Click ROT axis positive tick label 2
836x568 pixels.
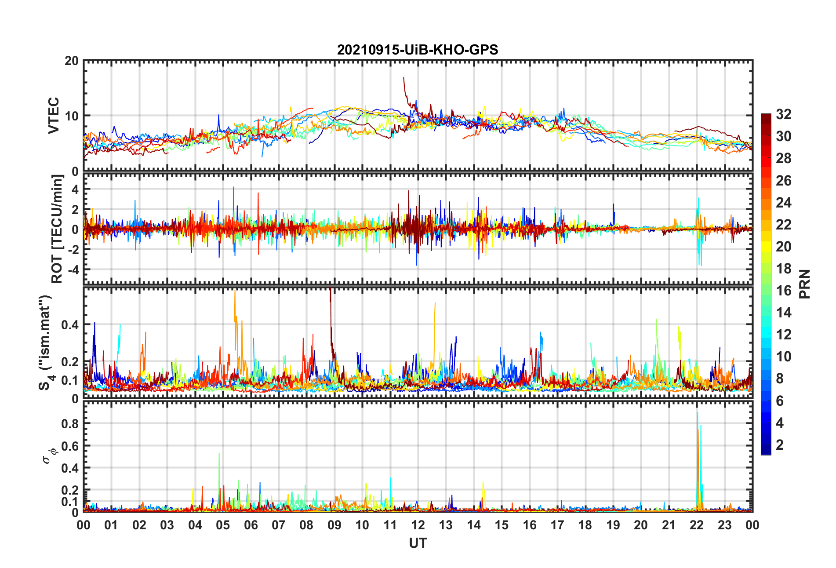point(75,209)
